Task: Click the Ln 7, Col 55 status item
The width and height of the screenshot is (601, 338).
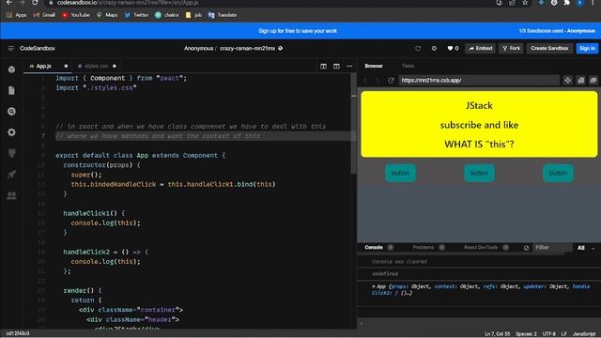Action: pos(498,334)
